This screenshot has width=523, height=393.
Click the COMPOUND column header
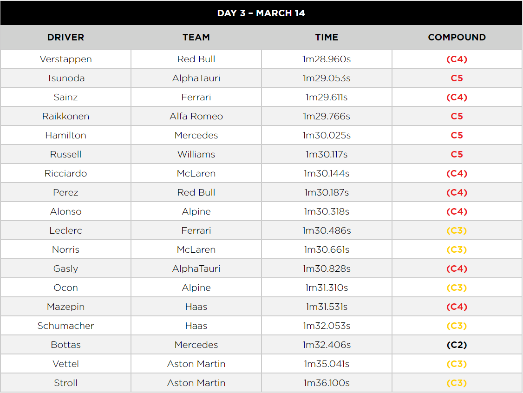click(457, 37)
